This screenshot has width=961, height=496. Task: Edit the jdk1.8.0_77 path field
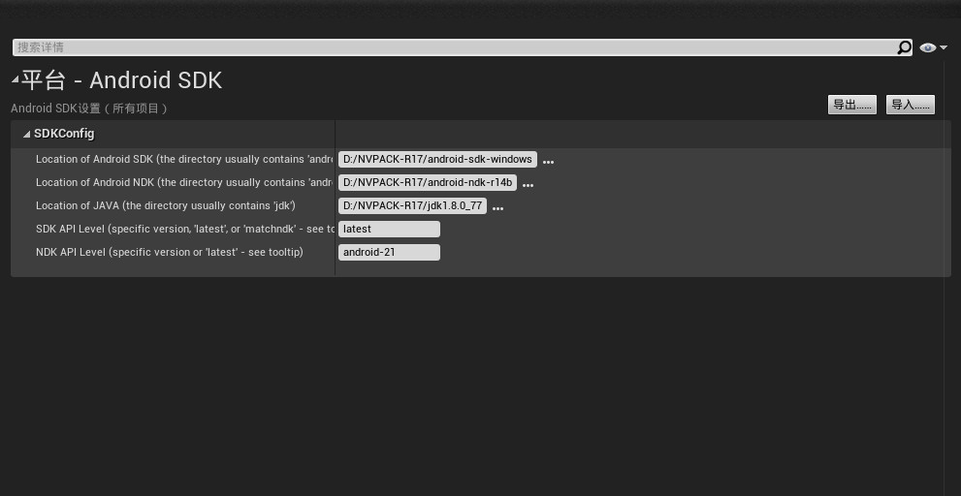[x=412, y=205]
